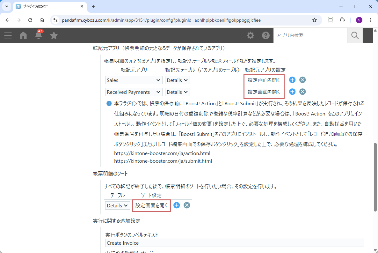Screen dimensions: 378x253
Task: Open sort settings screen for Details
Action: (x=151, y=206)
